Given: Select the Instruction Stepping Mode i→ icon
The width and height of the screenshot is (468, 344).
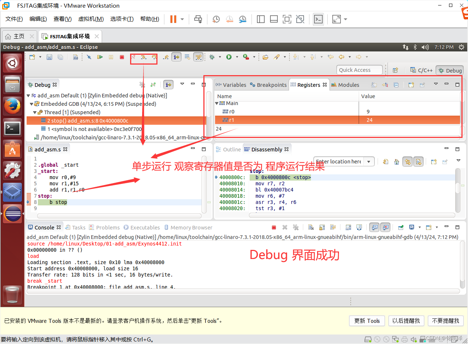Looking at the screenshot, I should pyautogui.click(x=176, y=57).
